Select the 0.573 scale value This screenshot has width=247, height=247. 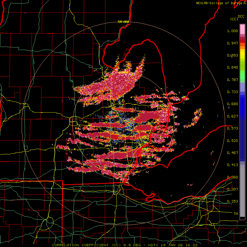(232, 128)
